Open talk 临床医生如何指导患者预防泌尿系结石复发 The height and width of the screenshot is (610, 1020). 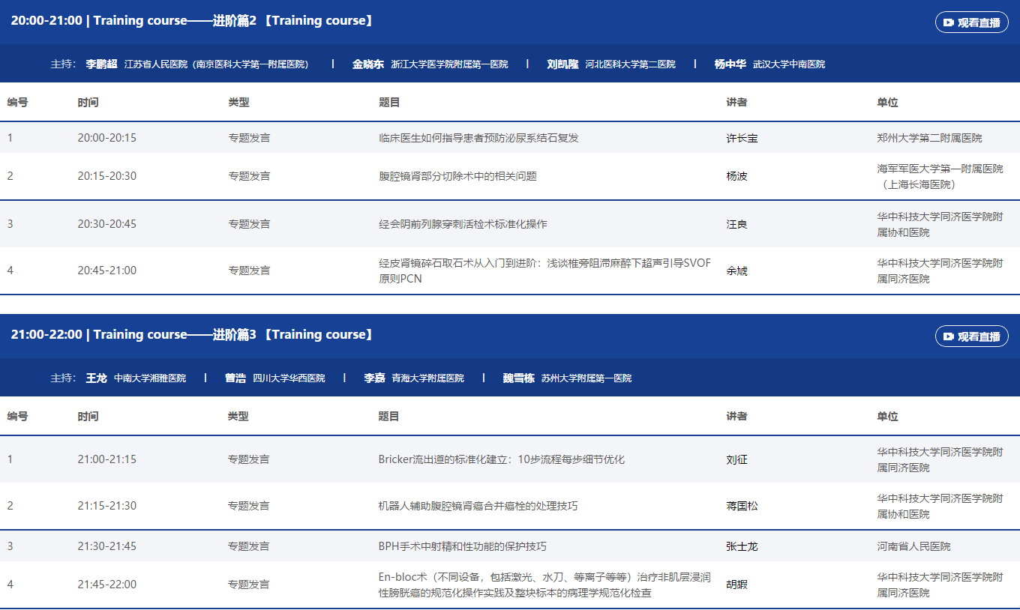(478, 138)
